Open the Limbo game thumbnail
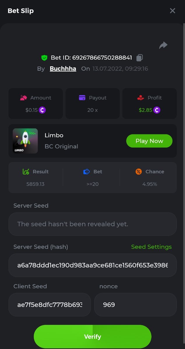 click(x=25, y=141)
